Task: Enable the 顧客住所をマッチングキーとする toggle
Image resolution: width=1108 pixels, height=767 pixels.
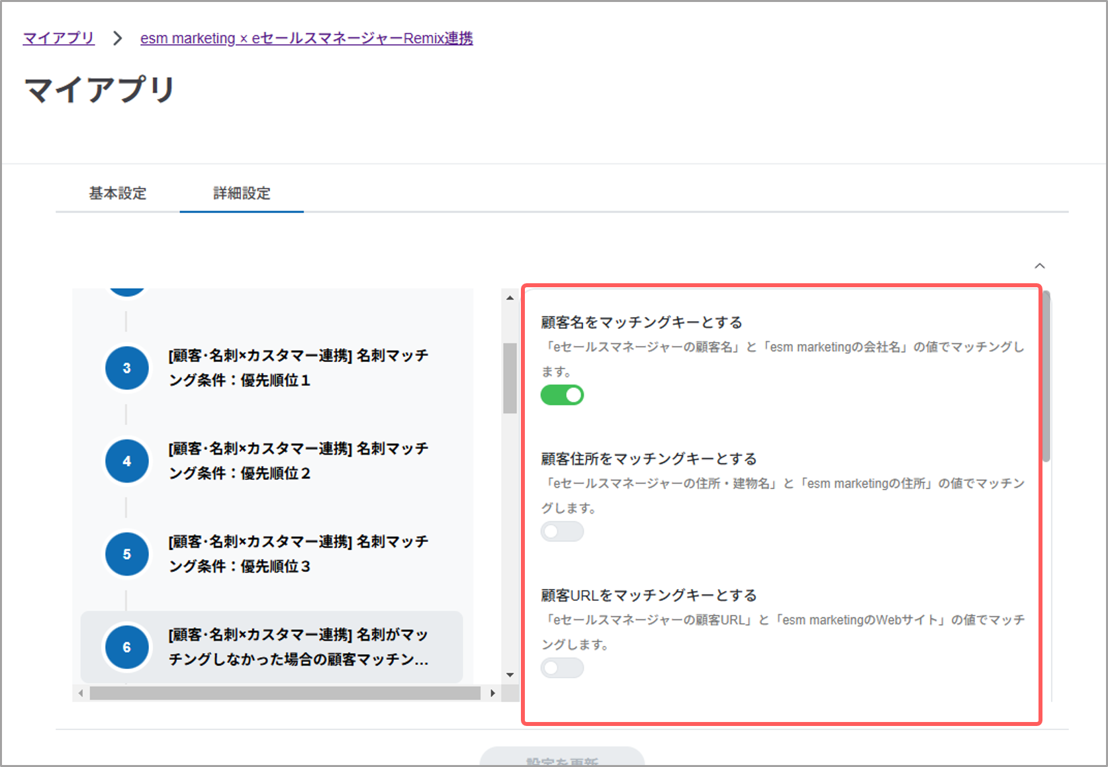Action: 562,531
